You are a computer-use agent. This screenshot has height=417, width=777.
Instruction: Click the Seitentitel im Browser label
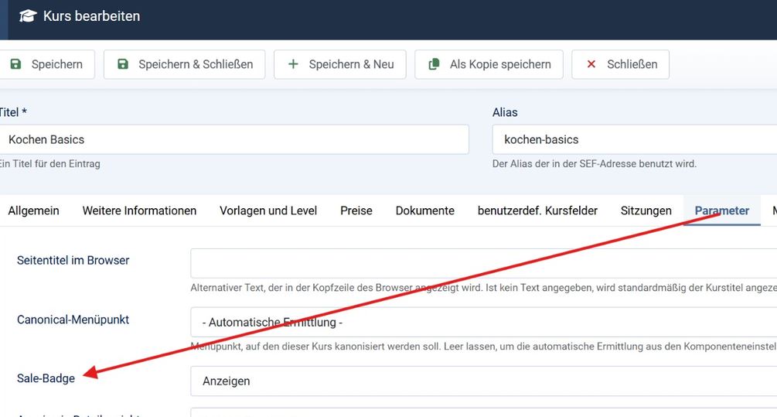(x=73, y=260)
